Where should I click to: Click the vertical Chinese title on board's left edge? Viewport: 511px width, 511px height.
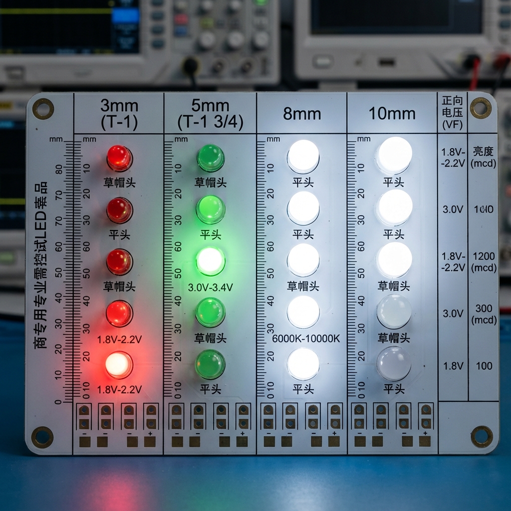pyautogui.click(x=40, y=265)
